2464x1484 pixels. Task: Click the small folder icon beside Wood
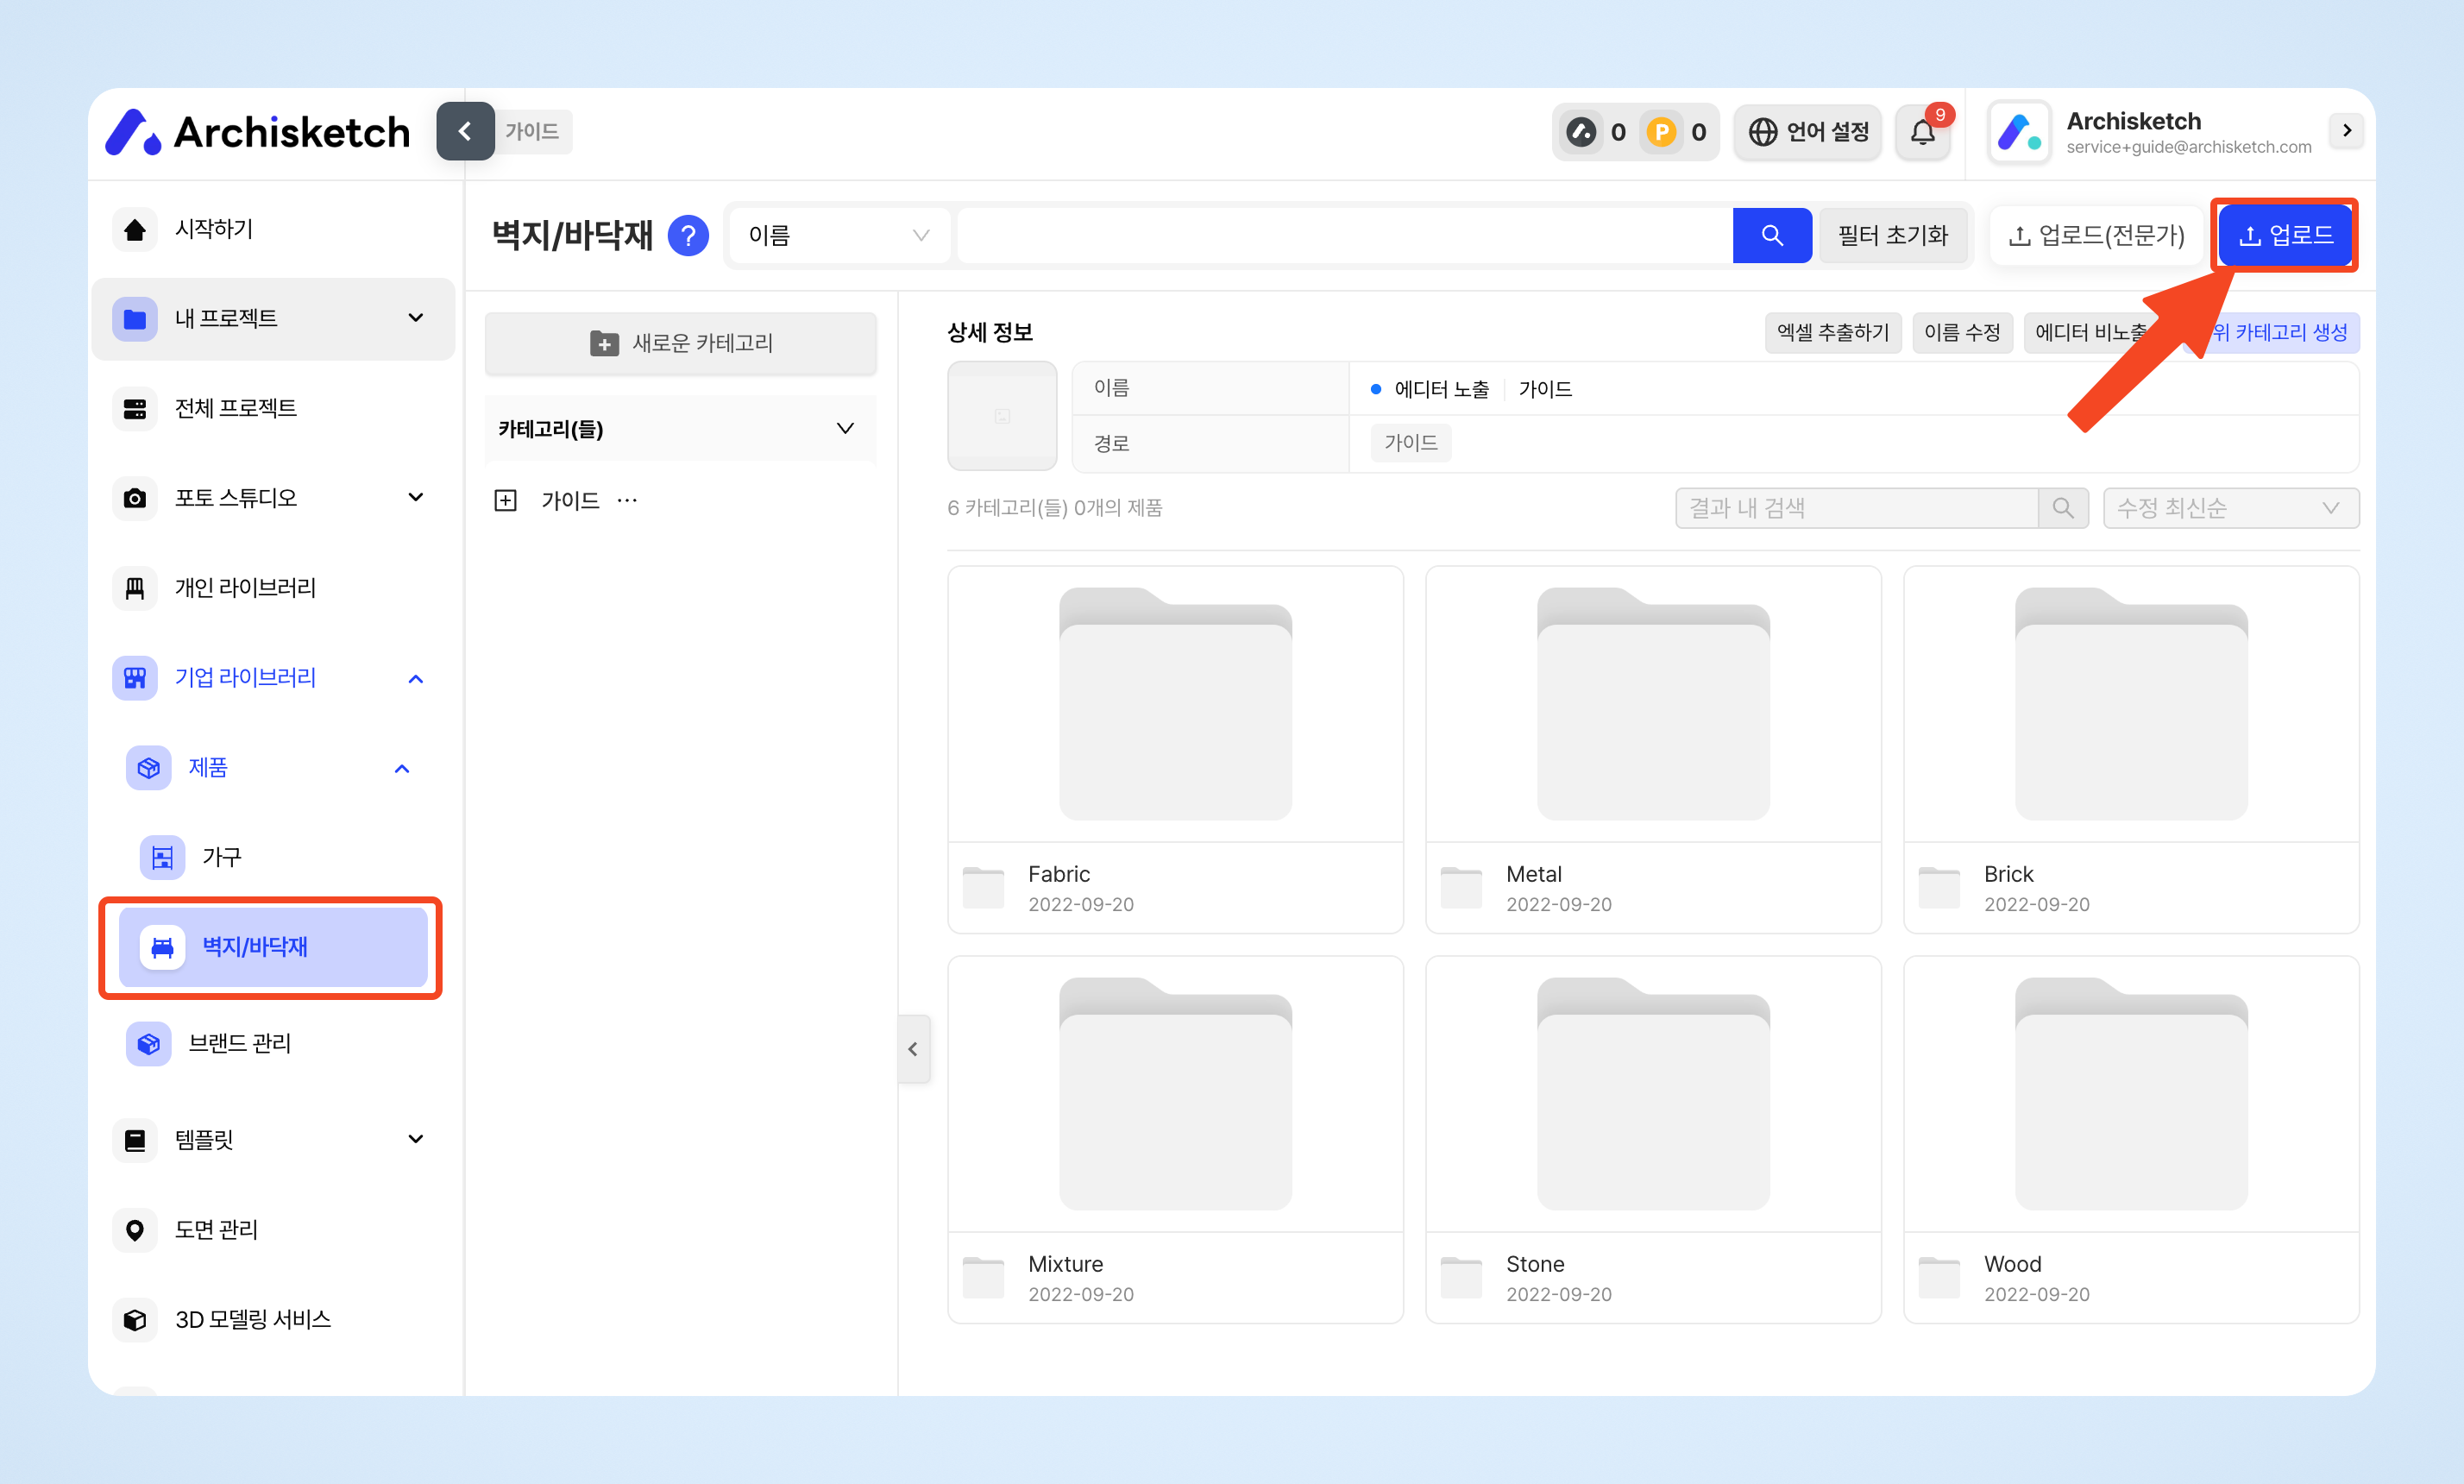point(1939,1277)
